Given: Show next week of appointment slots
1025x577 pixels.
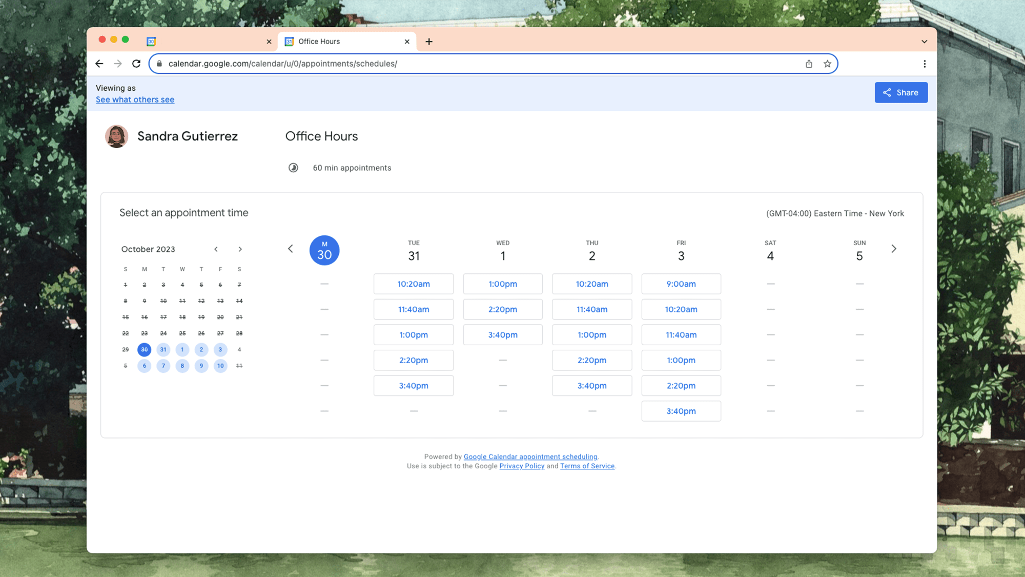Looking at the screenshot, I should pos(894,249).
